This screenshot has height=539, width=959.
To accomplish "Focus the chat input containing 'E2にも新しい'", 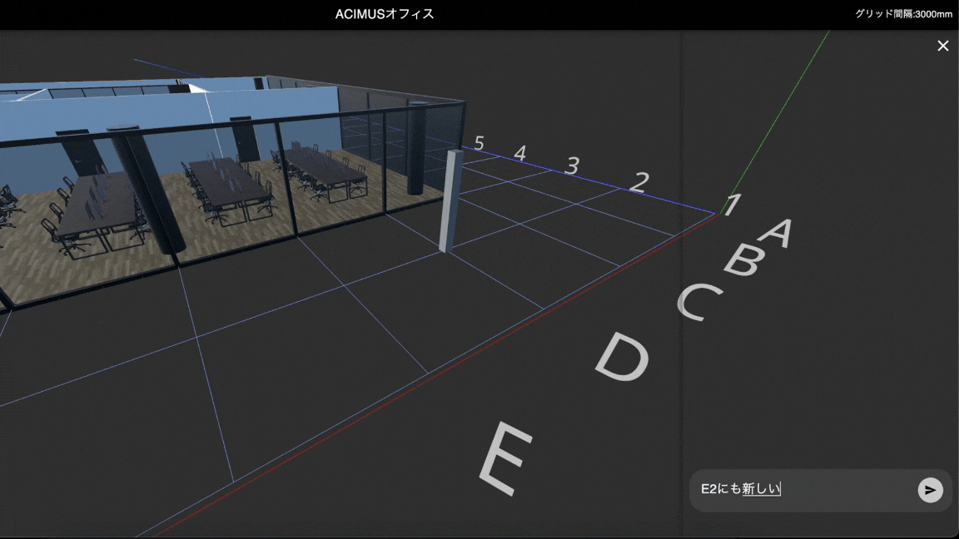I will pos(799,490).
